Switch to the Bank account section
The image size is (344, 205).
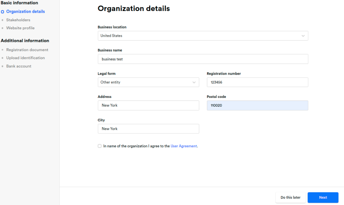pyautogui.click(x=19, y=66)
